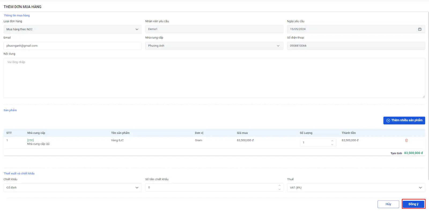Open the Loại đơn hàng dropdown
The width and height of the screenshot is (429, 211).
pyautogui.click(x=72, y=29)
